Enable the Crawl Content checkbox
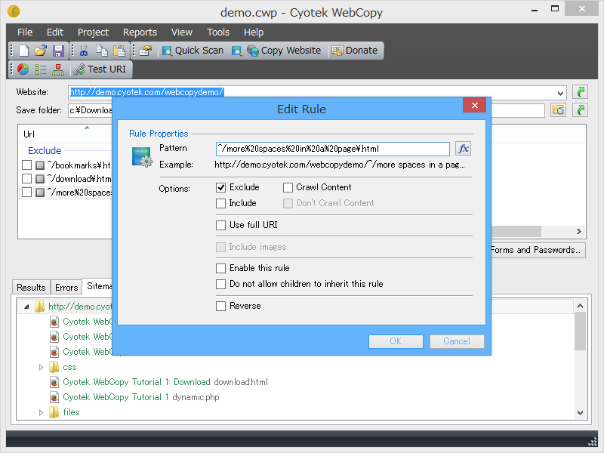Viewport: 604px width, 453px height. [288, 187]
